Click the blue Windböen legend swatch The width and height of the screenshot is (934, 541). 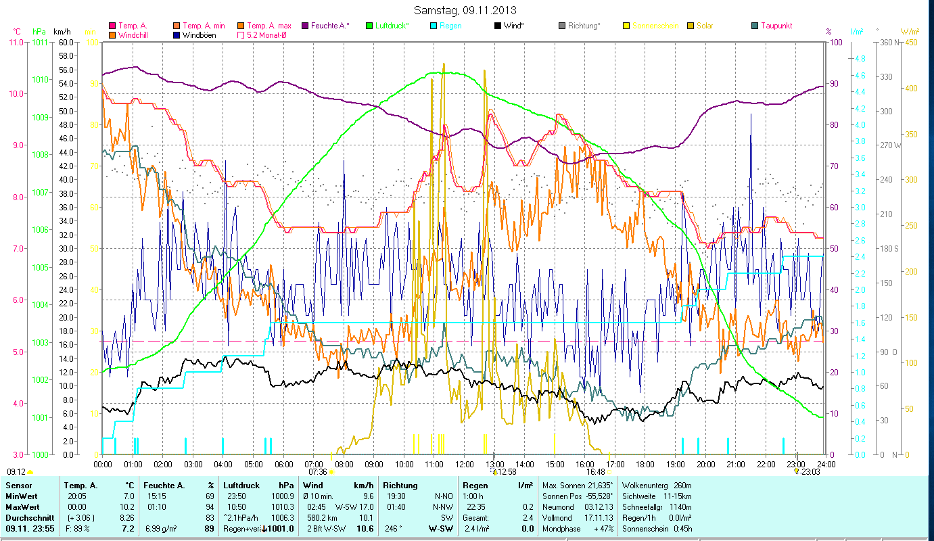178,34
